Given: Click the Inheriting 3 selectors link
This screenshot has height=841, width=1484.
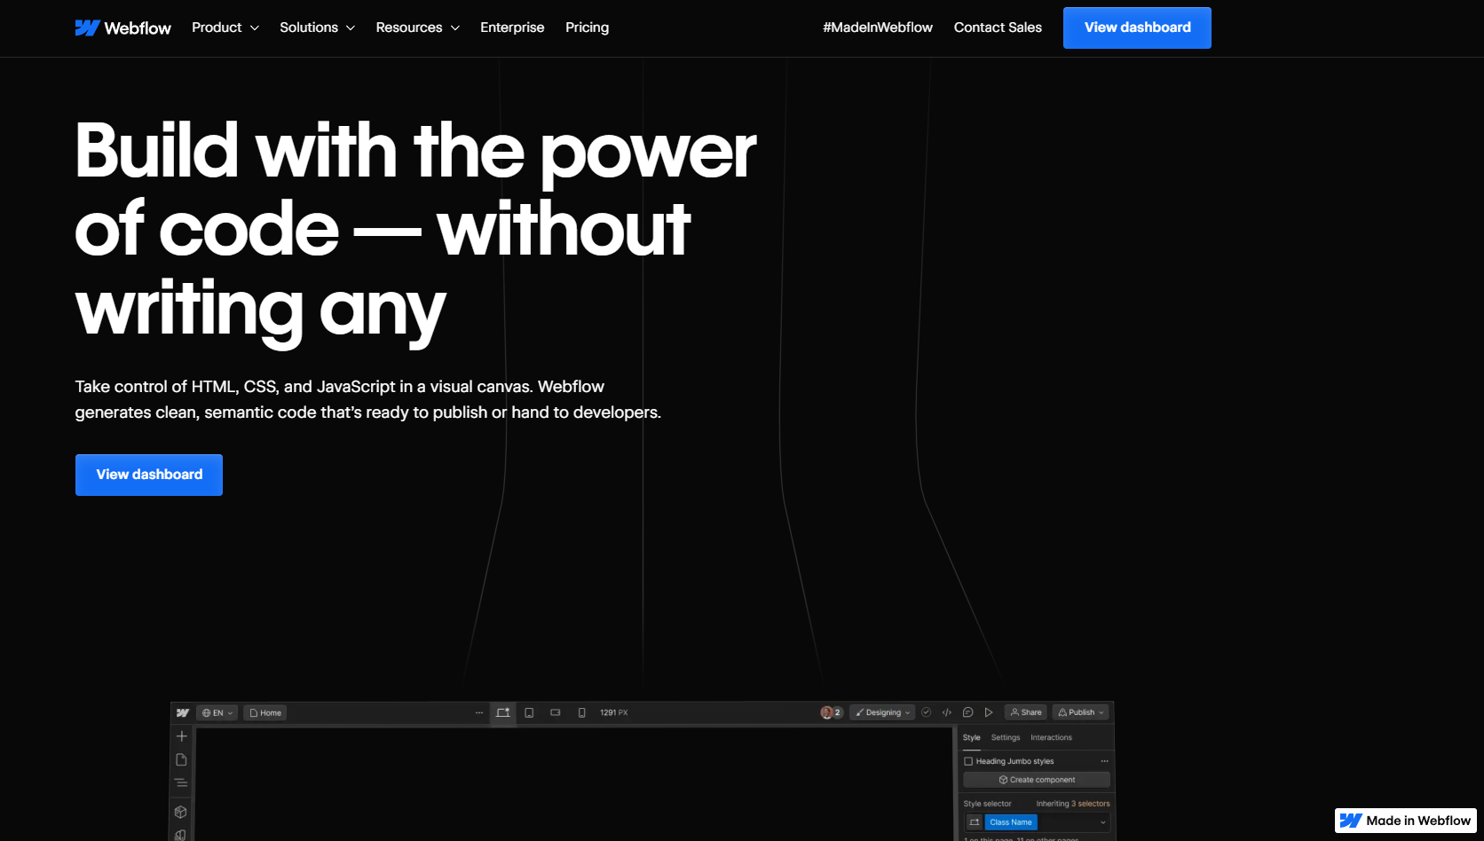Looking at the screenshot, I should pyautogui.click(x=1073, y=804).
